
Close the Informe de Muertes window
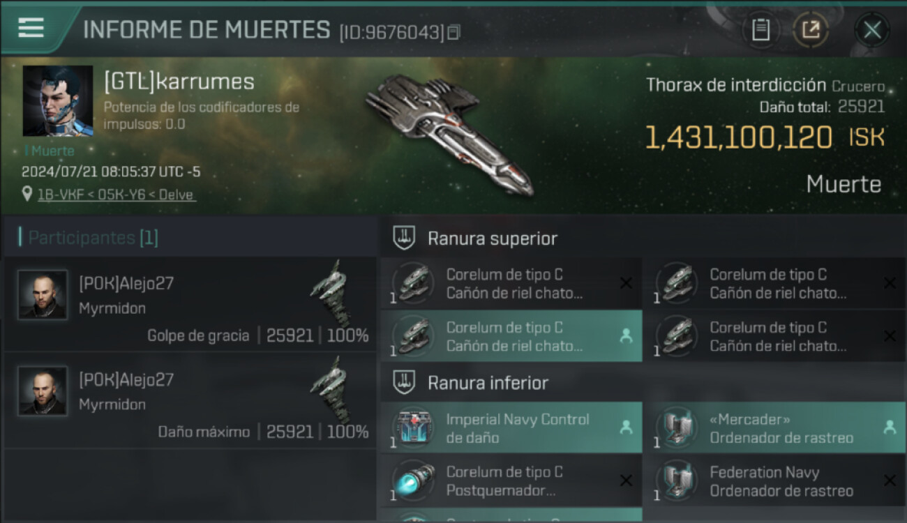pos(872,29)
